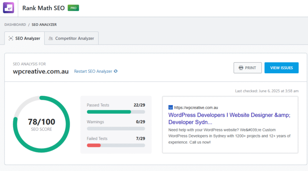Click the 0/29 warnings value
The width and height of the screenshot is (308, 171).
pyautogui.click(x=140, y=122)
